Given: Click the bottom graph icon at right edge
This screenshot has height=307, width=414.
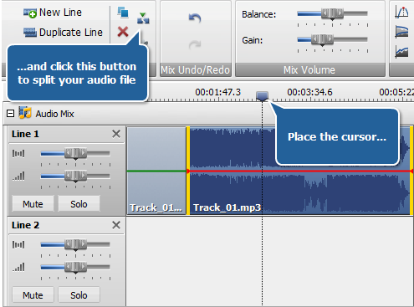Looking at the screenshot, I should (401, 52).
